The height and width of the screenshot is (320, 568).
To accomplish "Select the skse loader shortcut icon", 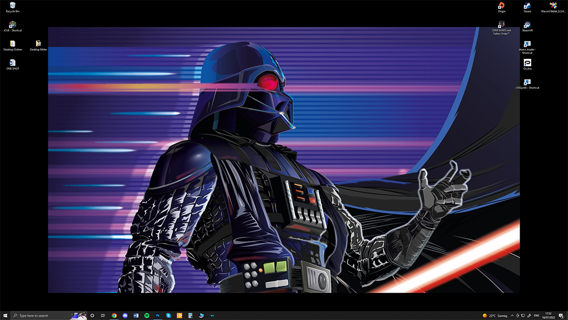I will pyautogui.click(x=527, y=47).
